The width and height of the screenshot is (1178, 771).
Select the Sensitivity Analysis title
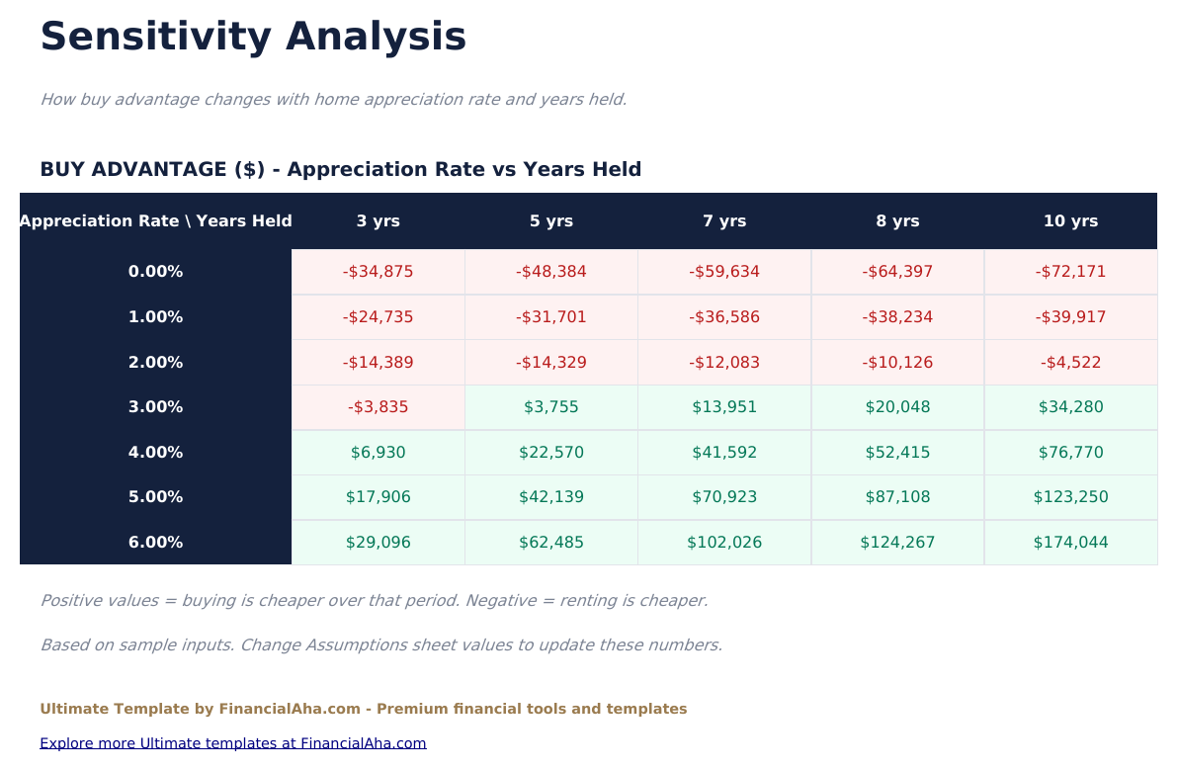253,38
